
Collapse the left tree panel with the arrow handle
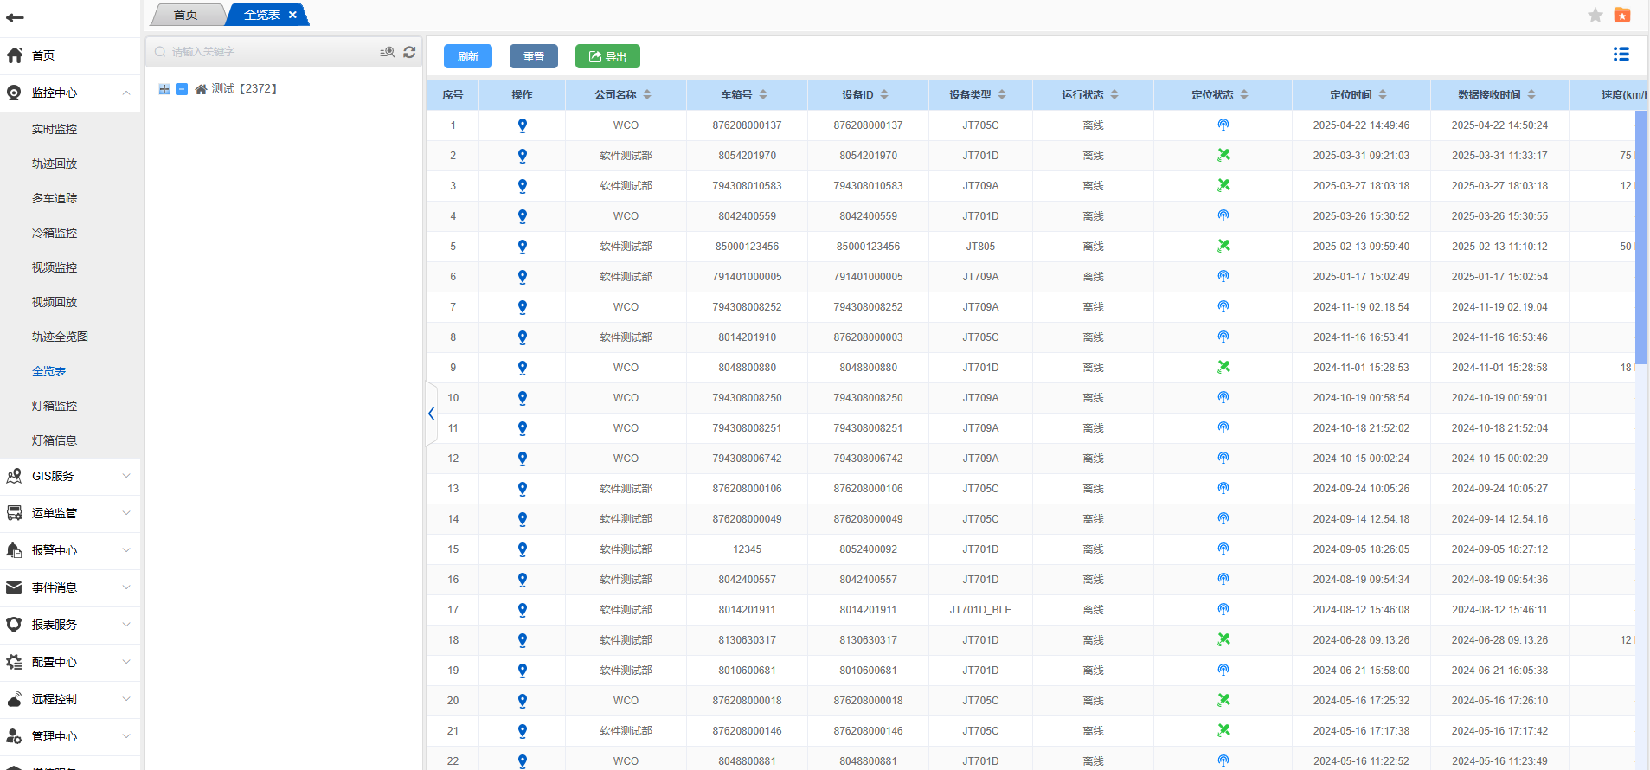point(431,414)
